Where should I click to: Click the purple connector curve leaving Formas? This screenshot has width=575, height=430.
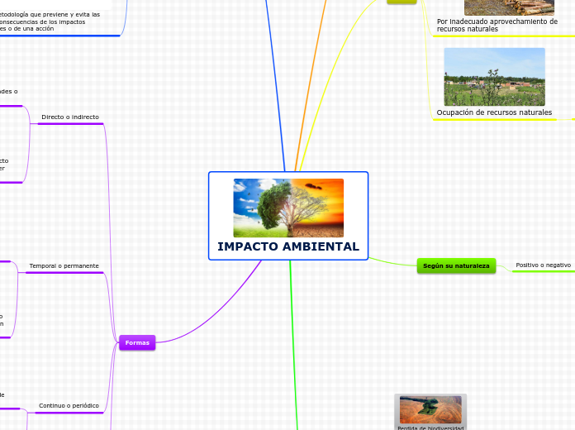(x=207, y=318)
